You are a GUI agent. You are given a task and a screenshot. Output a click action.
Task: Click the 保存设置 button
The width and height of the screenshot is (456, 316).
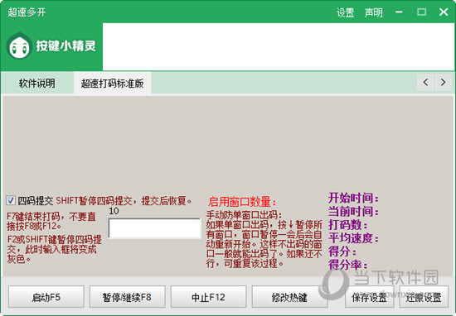[x=369, y=297]
